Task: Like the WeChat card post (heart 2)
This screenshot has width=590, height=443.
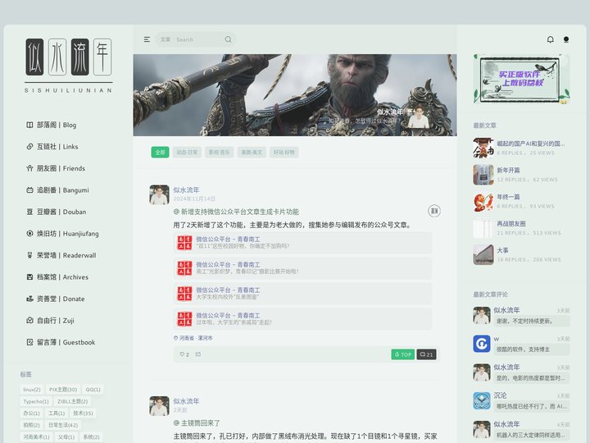Action: pyautogui.click(x=184, y=354)
